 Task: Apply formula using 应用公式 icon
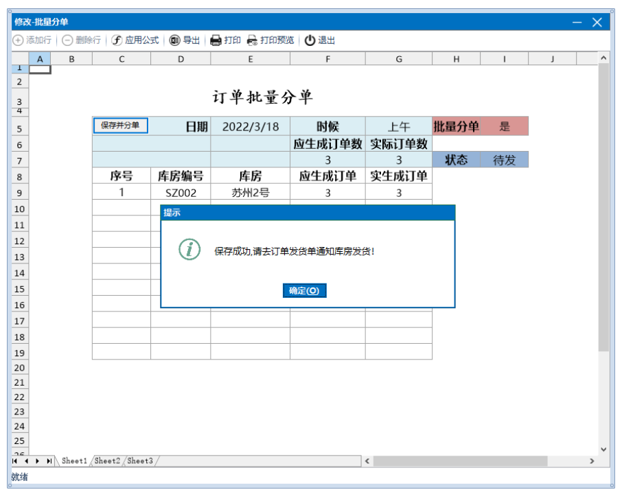(x=117, y=40)
